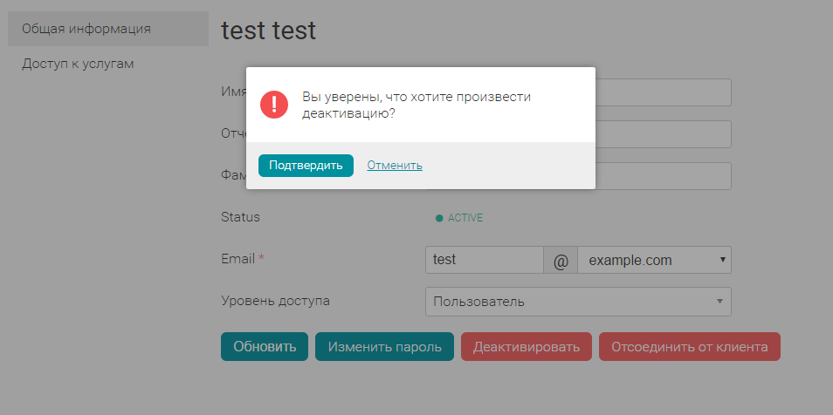Click the deactivation confirmation message text

point(416,105)
